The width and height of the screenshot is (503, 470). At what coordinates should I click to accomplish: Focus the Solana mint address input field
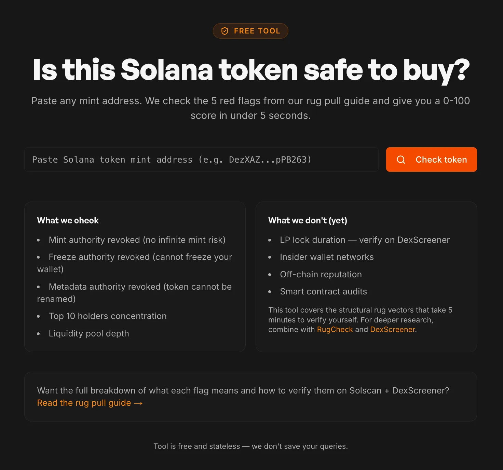pyautogui.click(x=201, y=160)
